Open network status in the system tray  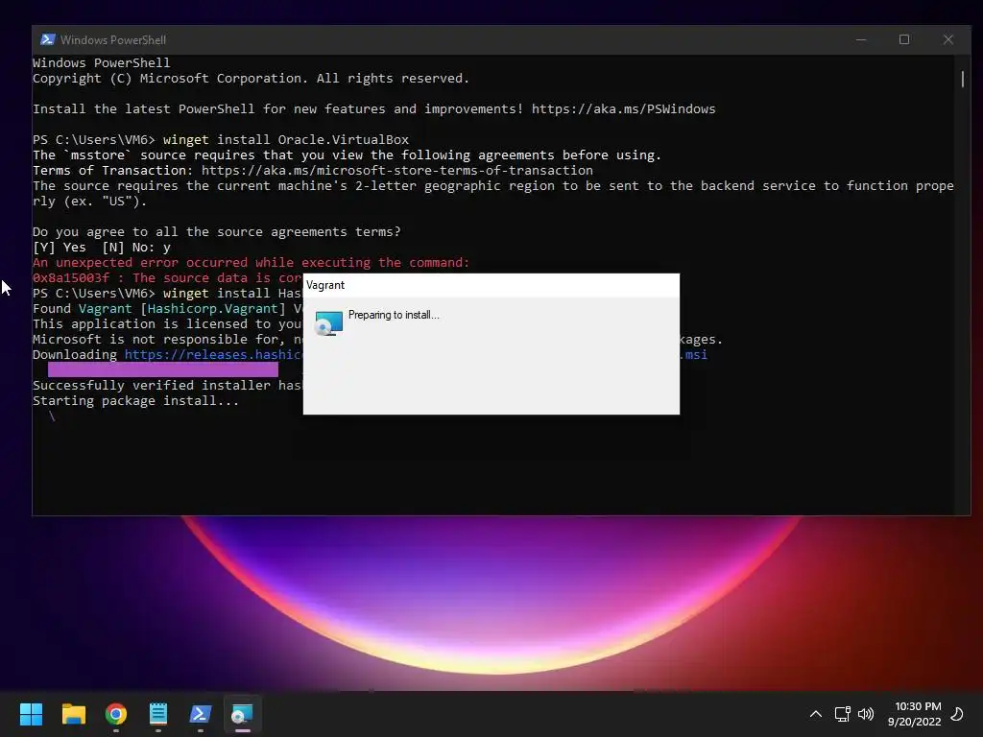(842, 714)
